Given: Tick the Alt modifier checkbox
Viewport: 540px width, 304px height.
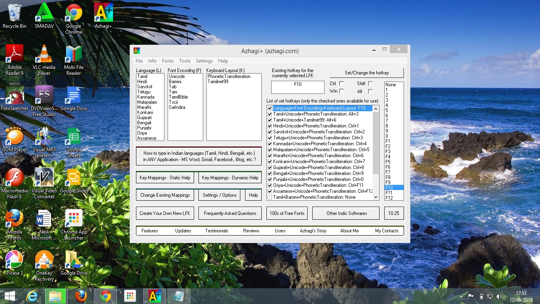Looking at the screenshot, I should tap(370, 91).
